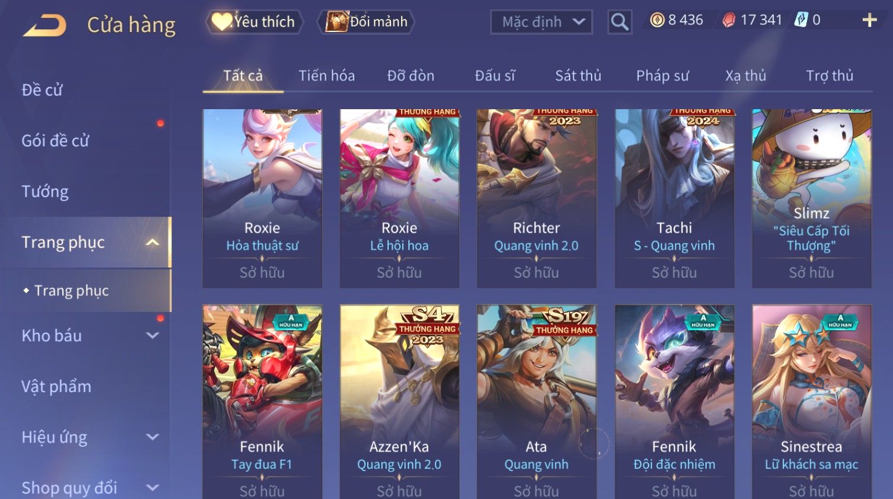This screenshot has width=893, height=499.
Task: Tap the gold coin balance icon
Action: click(657, 20)
